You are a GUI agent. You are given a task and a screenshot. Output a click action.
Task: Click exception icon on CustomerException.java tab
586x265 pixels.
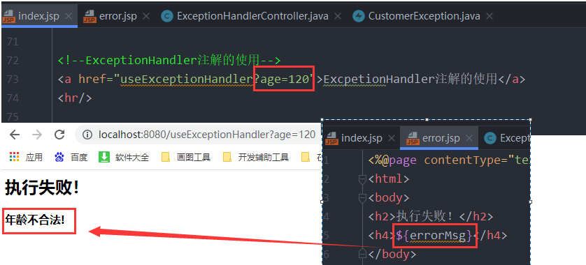coord(359,17)
